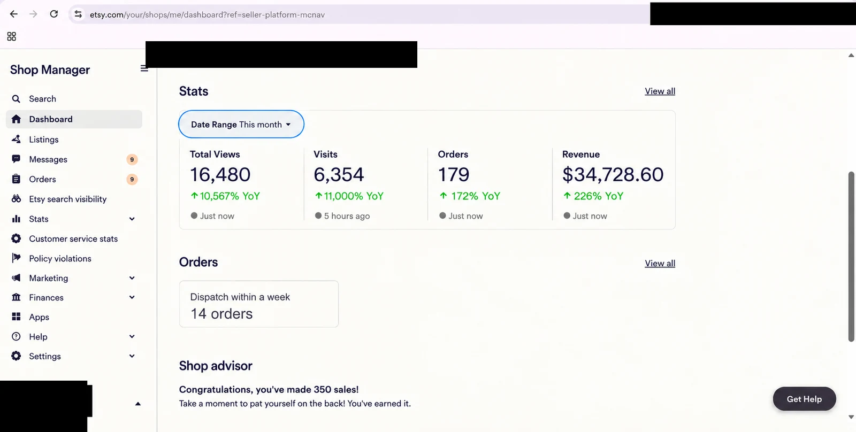856x432 pixels.
Task: Open the Date Range This month dropdown
Action: [x=241, y=124]
